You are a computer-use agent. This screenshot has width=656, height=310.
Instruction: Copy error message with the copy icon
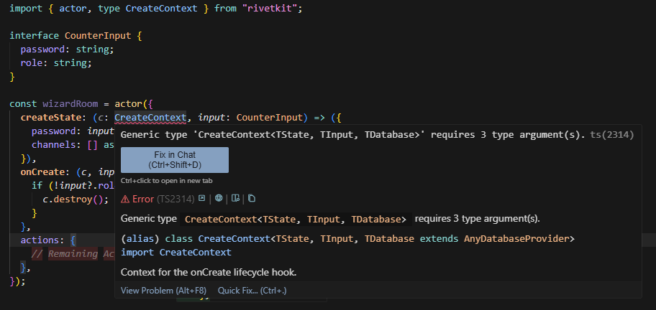(252, 199)
